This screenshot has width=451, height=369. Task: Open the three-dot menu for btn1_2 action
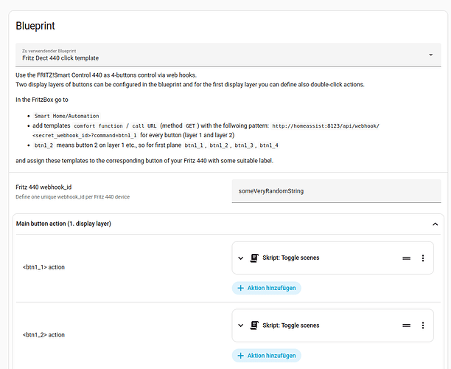pyautogui.click(x=423, y=325)
